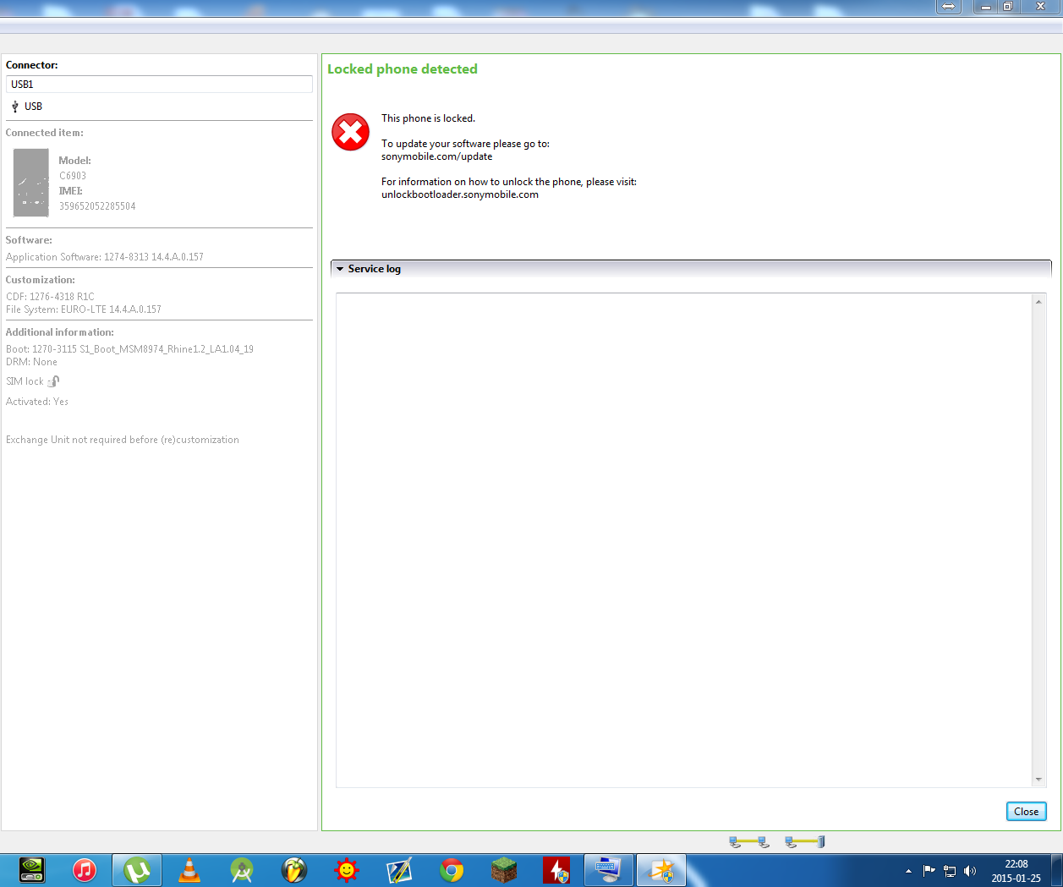The image size is (1063, 887).
Task: Click 'This phone is locked.' message
Action: pos(428,118)
